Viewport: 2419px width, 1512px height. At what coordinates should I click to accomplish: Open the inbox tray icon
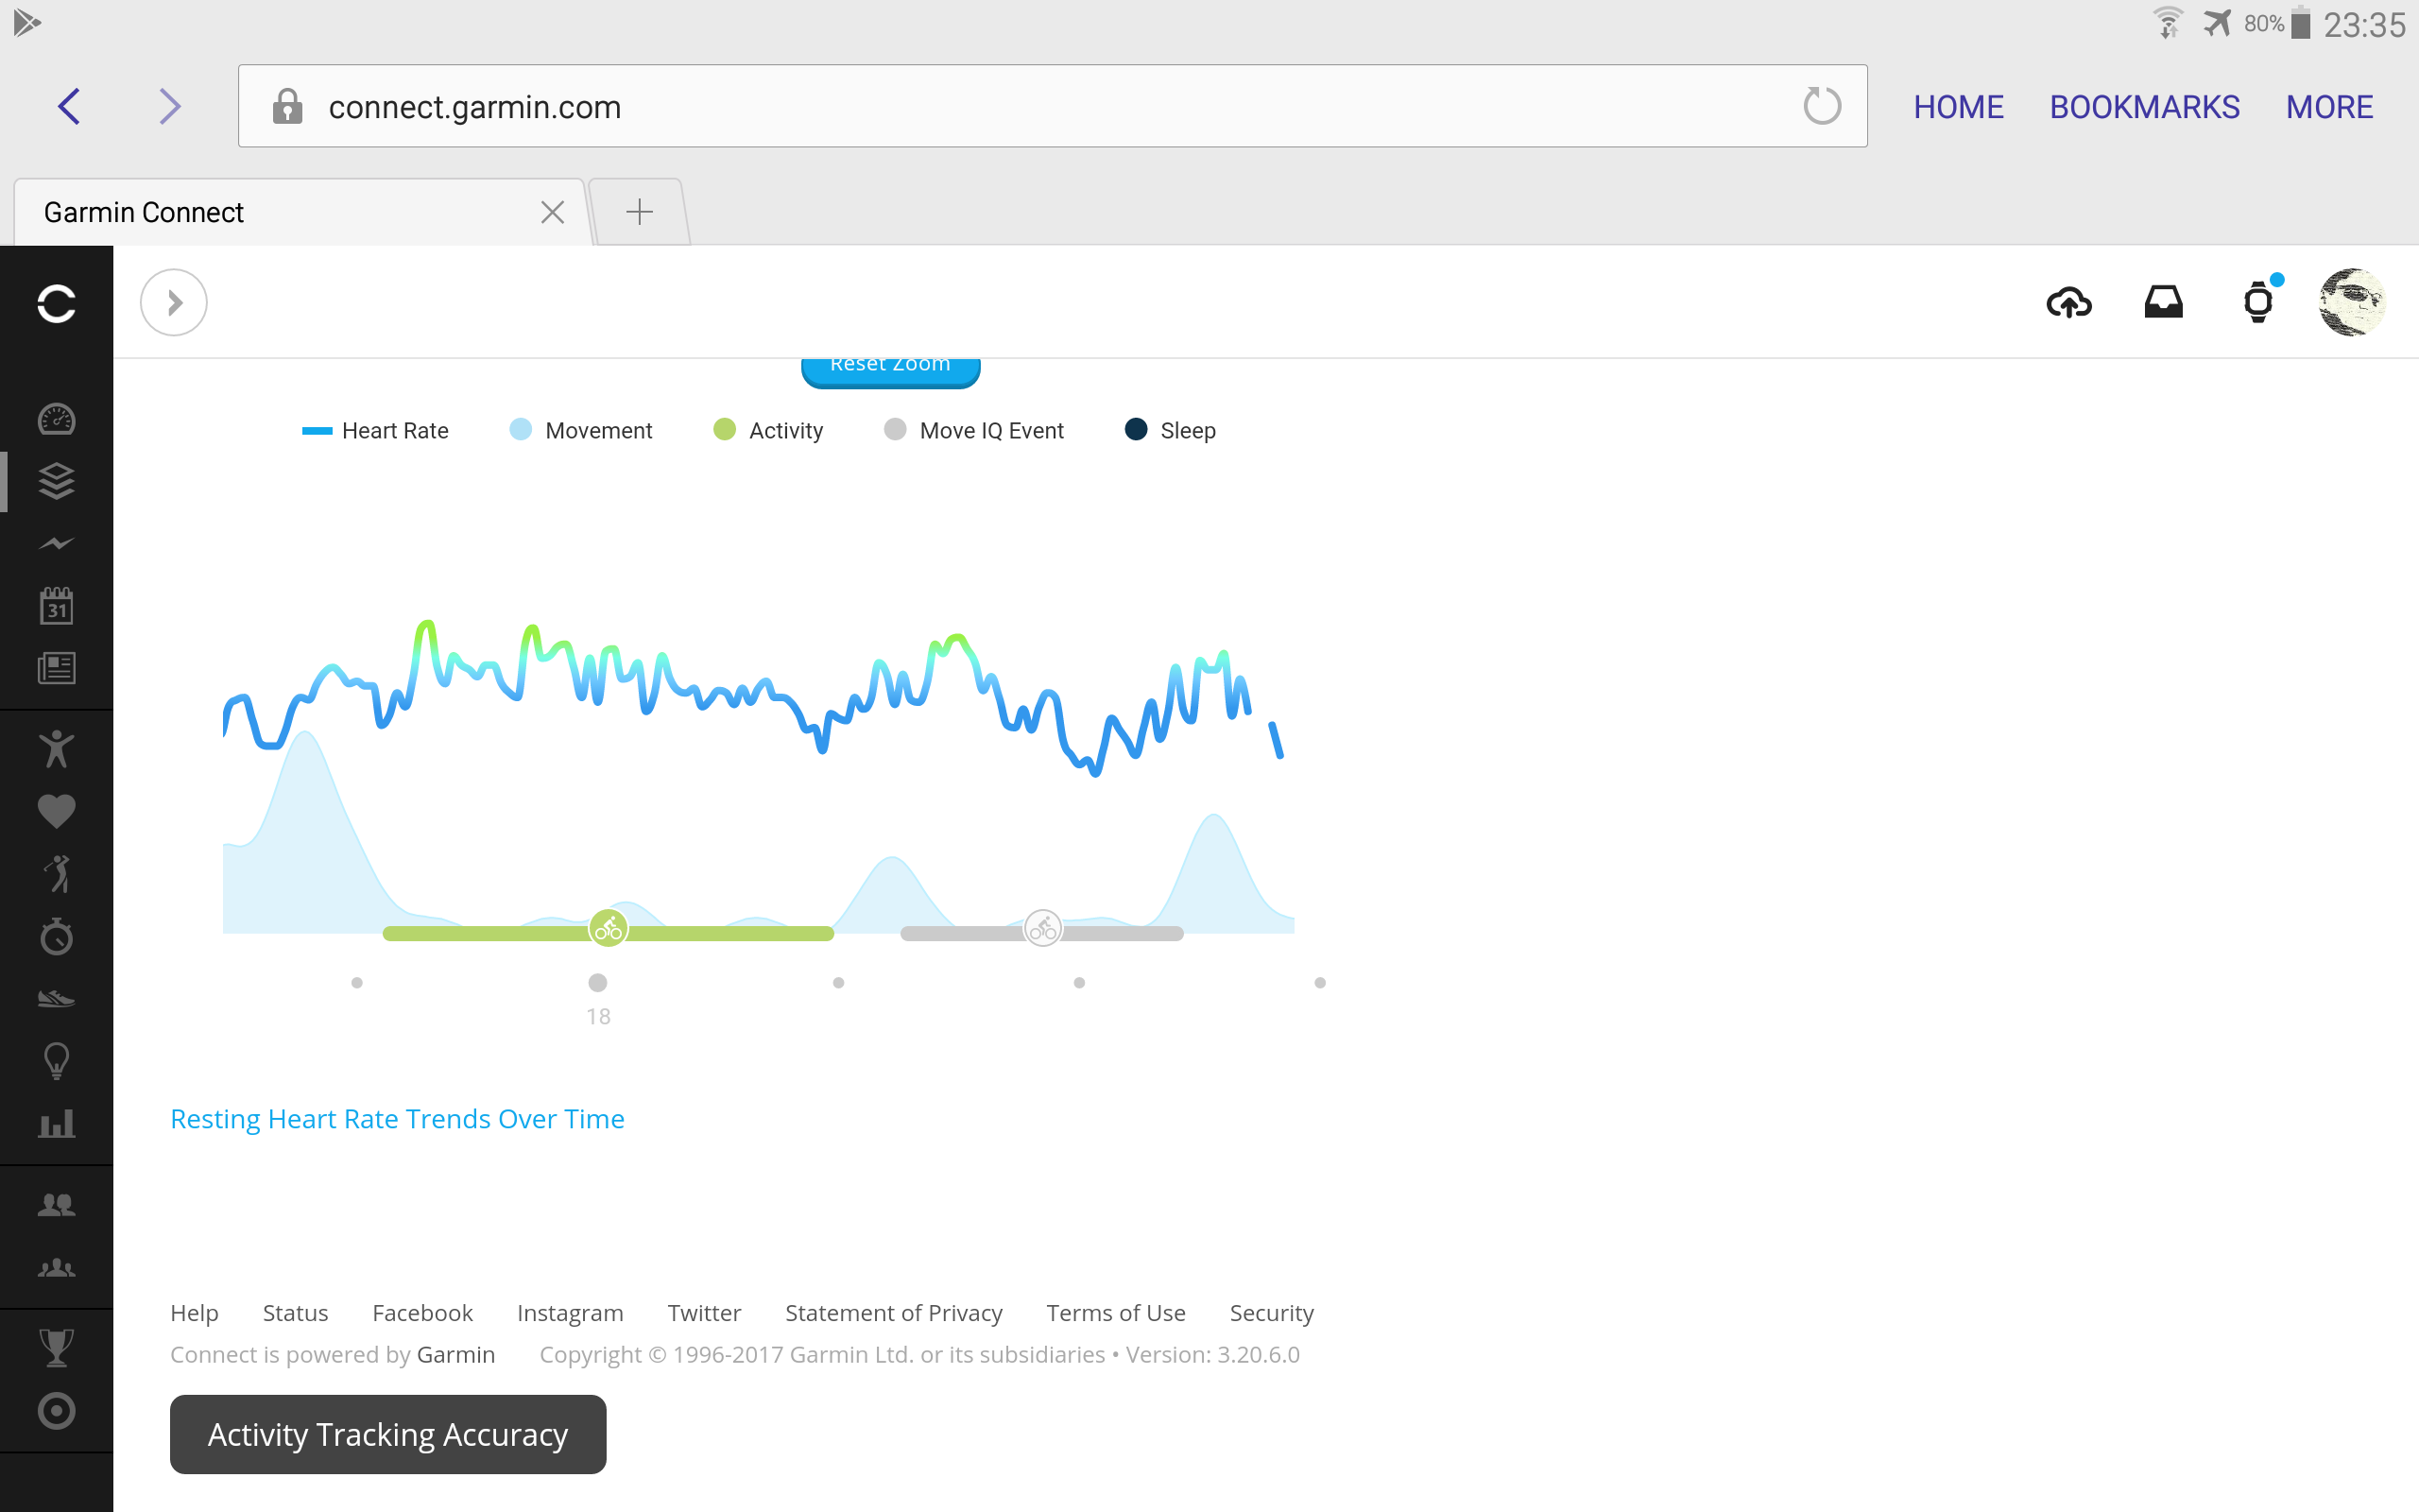[2163, 302]
